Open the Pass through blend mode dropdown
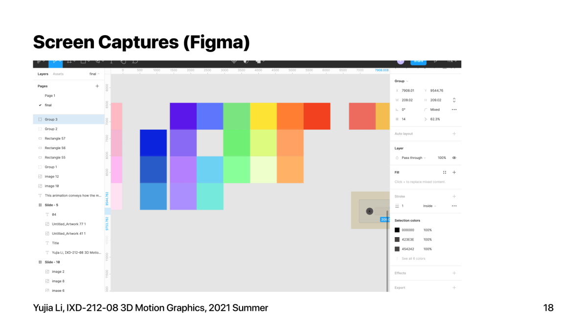The width and height of the screenshot is (587, 330). [413, 158]
